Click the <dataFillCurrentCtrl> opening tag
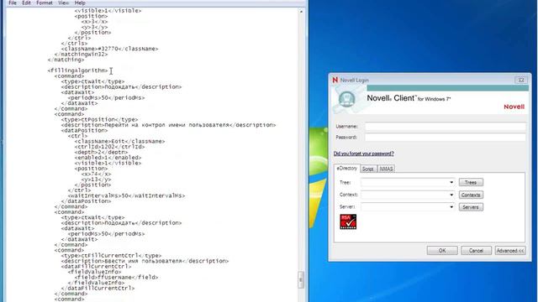This screenshot has width=538, height=302. 96,267
